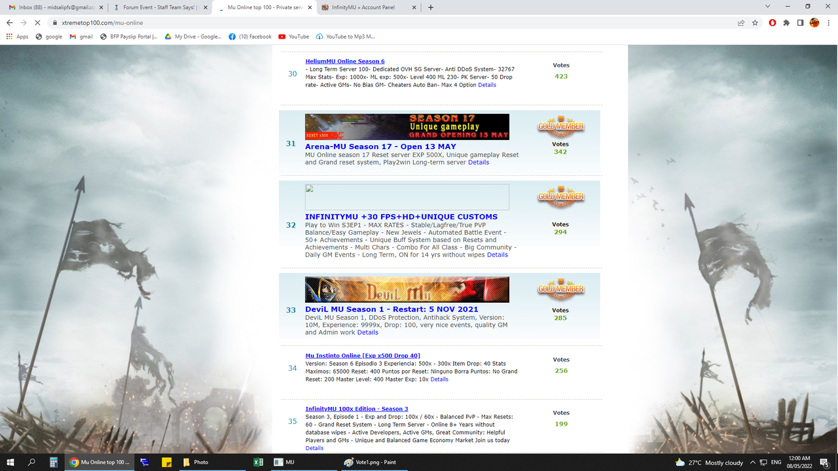Image resolution: width=838 pixels, height=471 pixels.
Task: Open the Extensions puzzle icon
Action: pyautogui.click(x=786, y=22)
